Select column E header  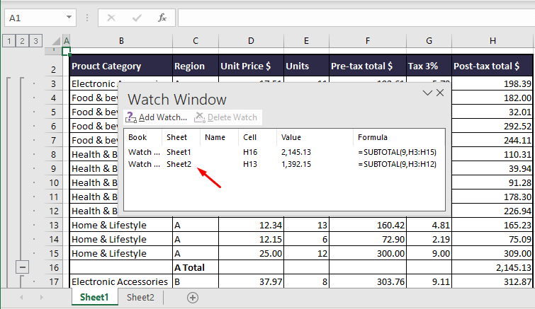tap(306, 41)
